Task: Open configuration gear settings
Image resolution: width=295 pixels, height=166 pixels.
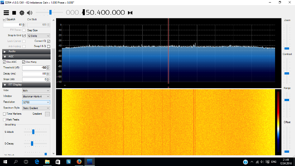Action: click(22, 13)
